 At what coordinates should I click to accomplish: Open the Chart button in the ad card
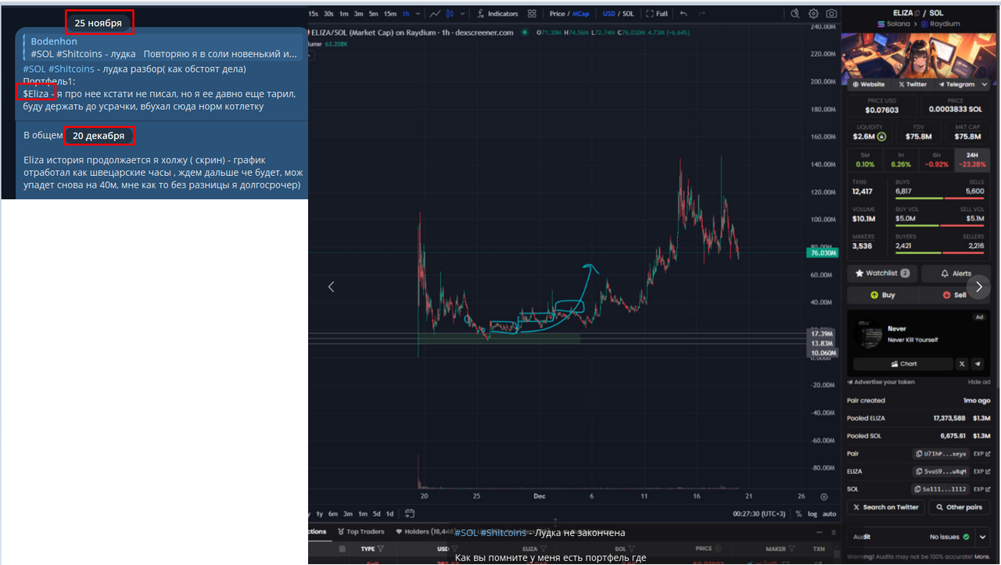(903, 364)
